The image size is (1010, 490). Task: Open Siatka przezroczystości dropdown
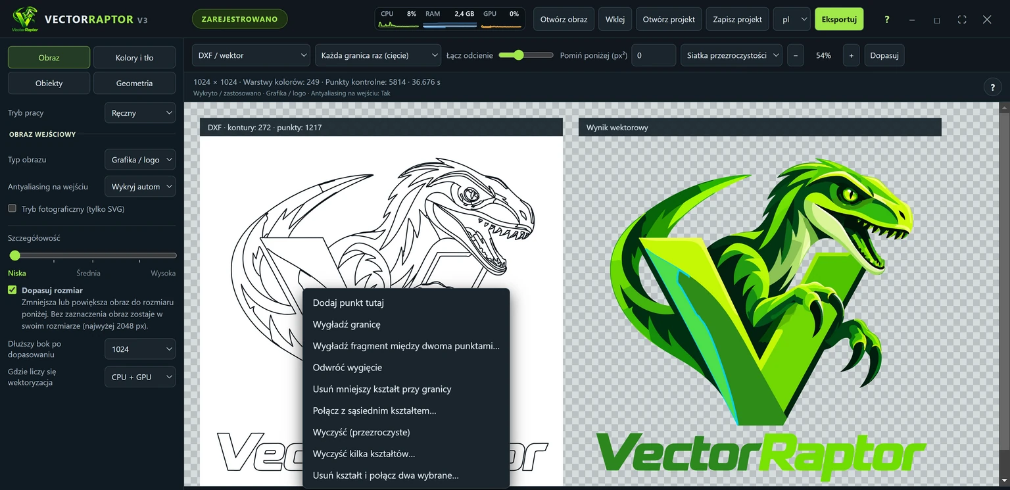731,55
